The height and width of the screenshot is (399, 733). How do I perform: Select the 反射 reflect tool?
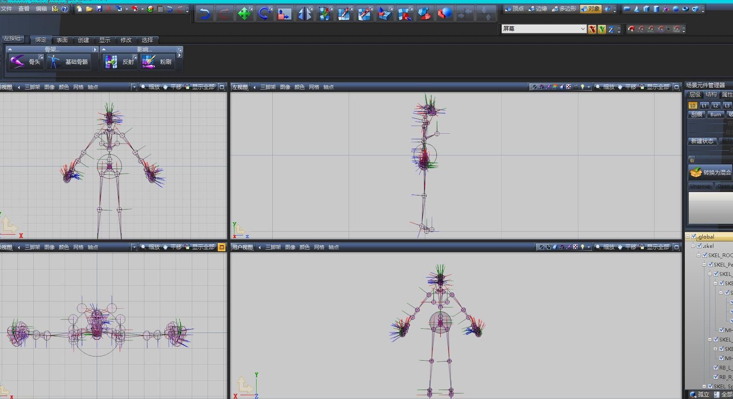120,62
